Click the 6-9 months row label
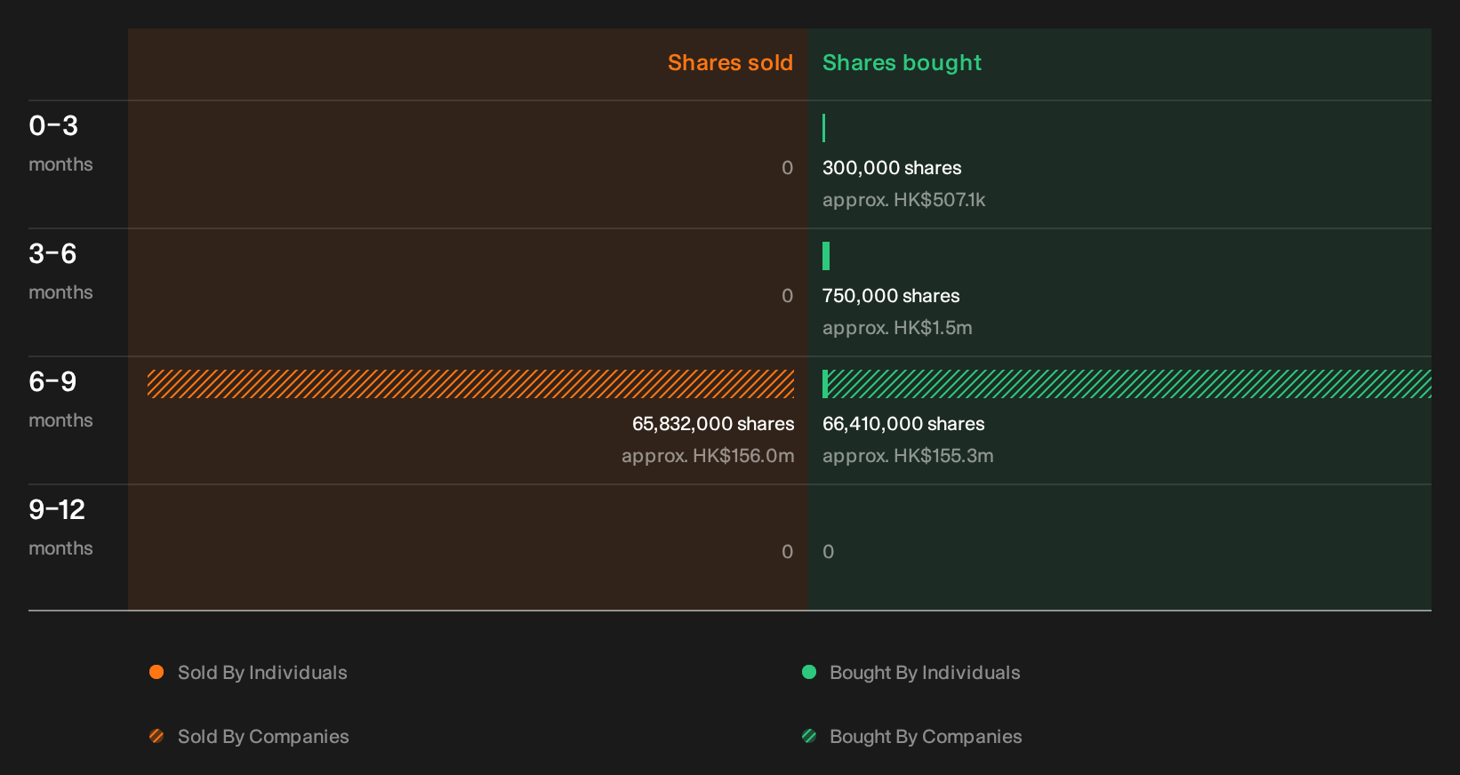 pyautogui.click(x=60, y=399)
